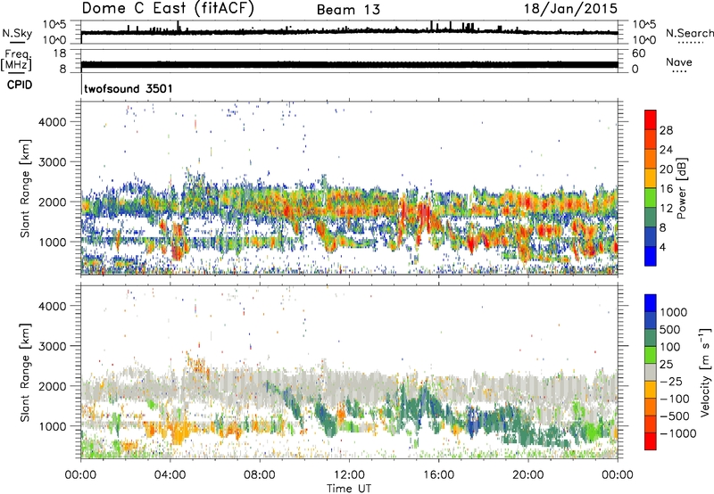The height and width of the screenshot is (494, 714).
Task: Click the red top segment of Power colorbar
Action: (651, 120)
